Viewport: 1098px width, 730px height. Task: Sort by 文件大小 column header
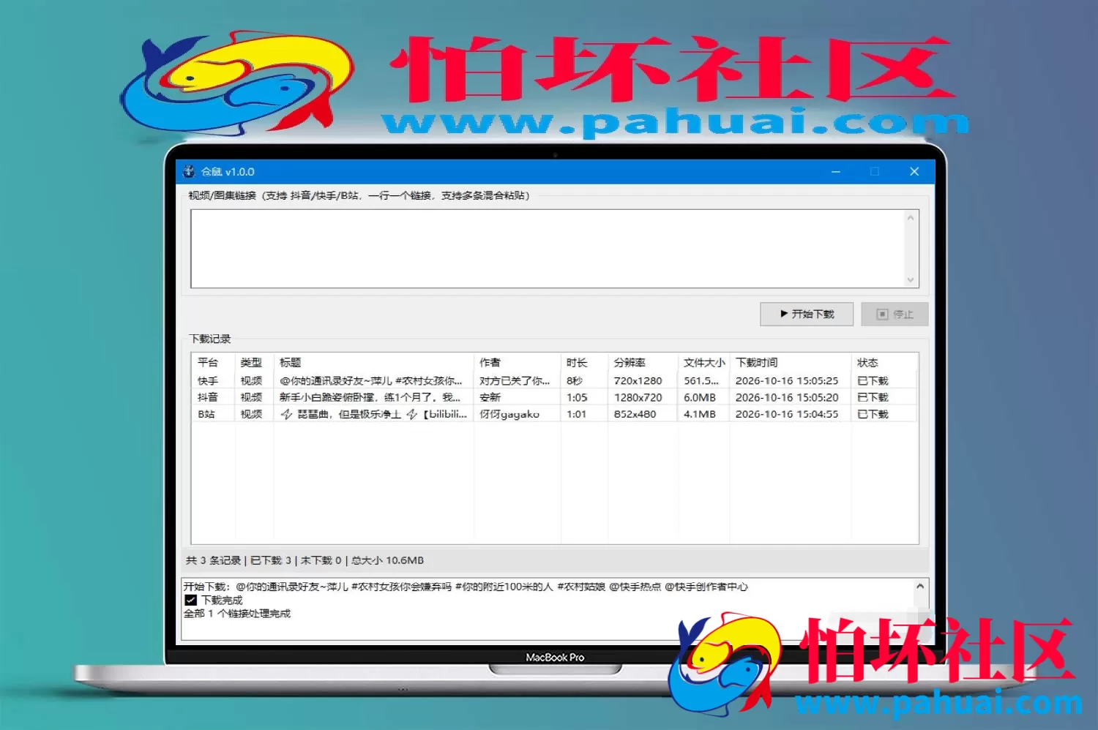click(704, 363)
